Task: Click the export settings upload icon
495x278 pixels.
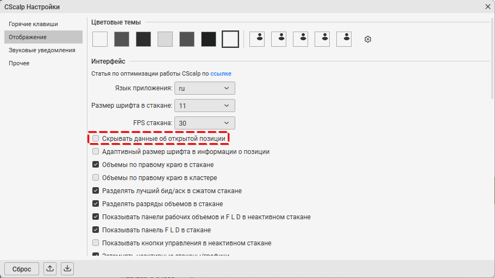Action: pyautogui.click(x=50, y=268)
